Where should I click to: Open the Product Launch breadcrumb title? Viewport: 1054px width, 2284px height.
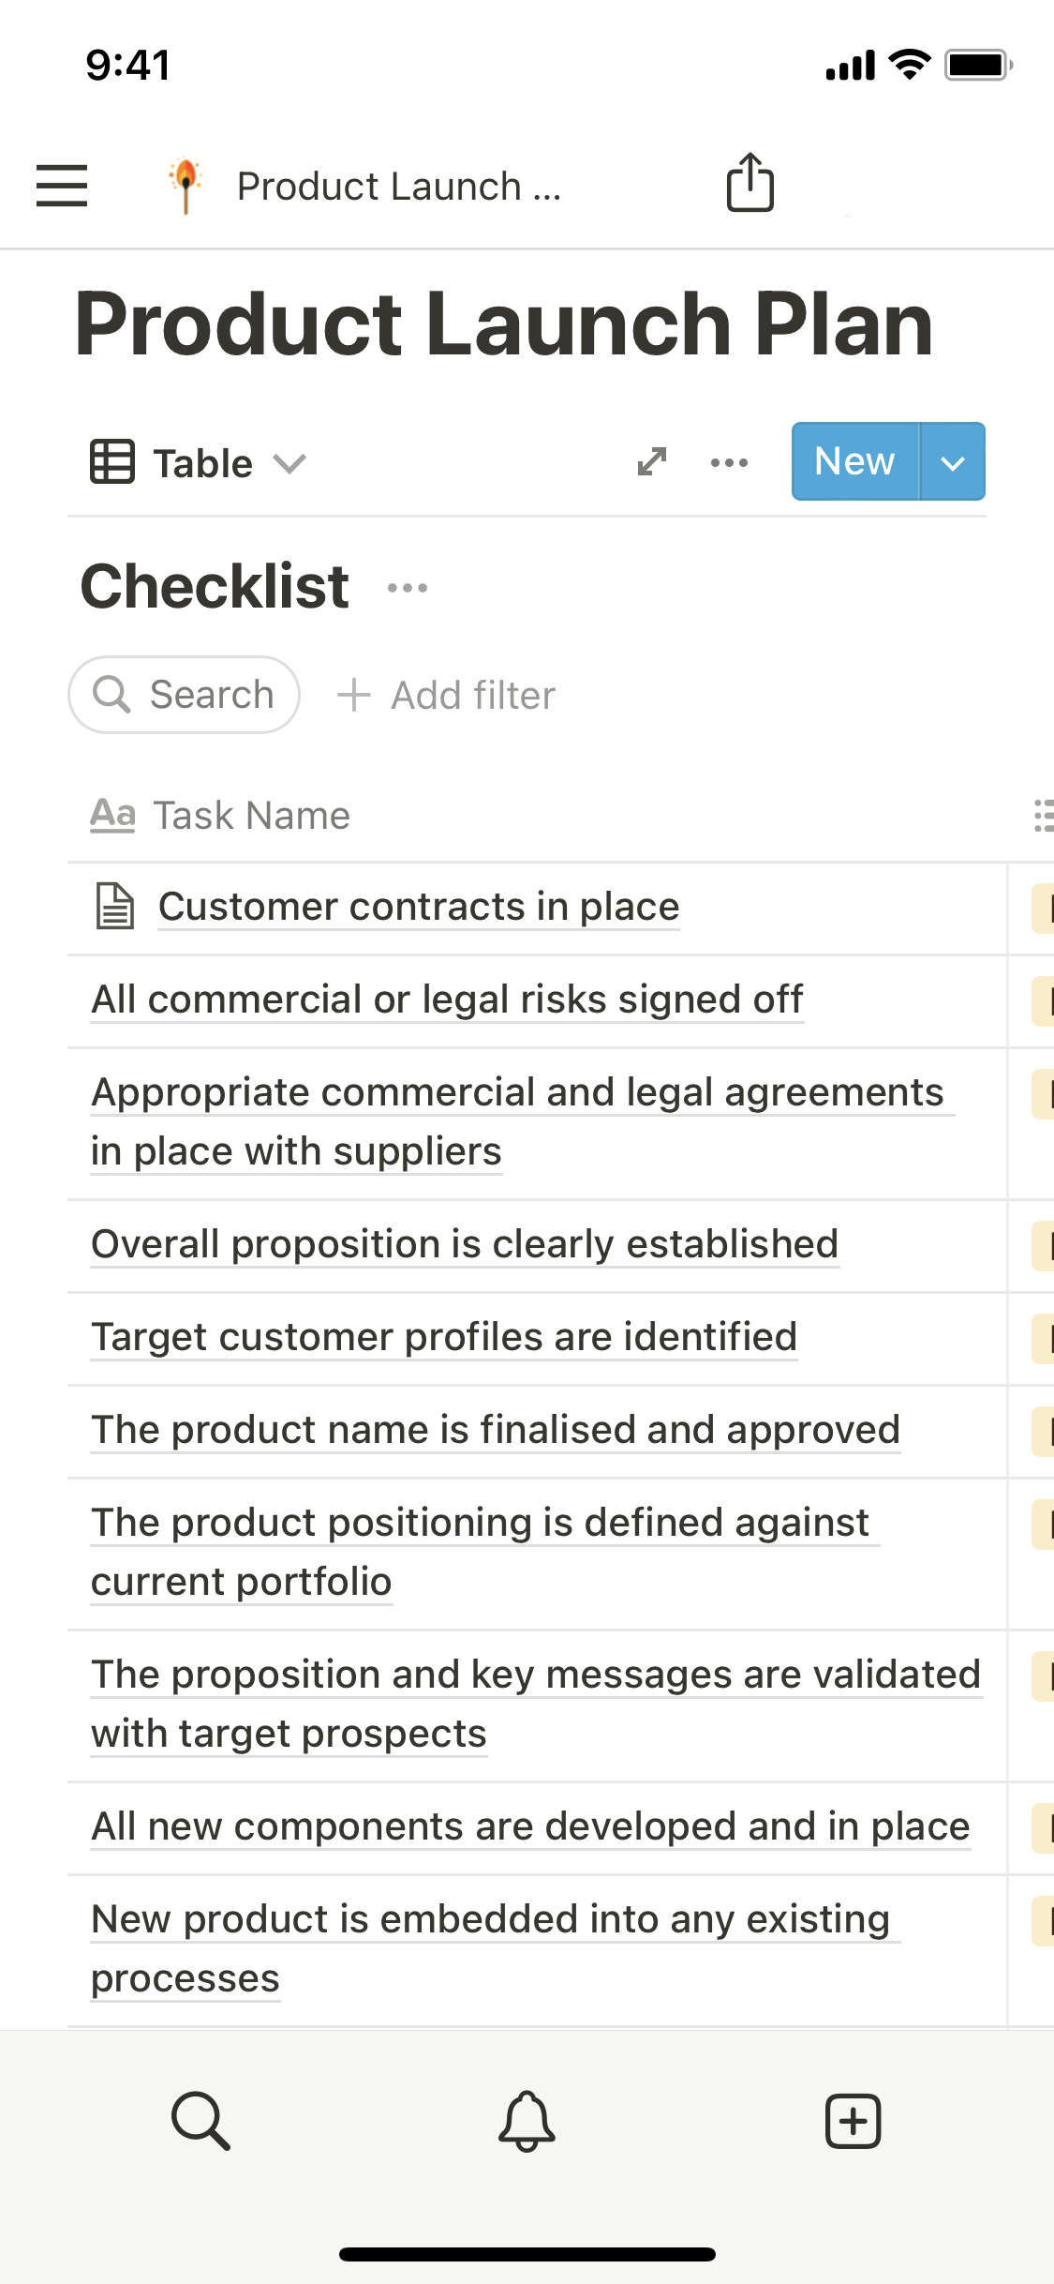(x=398, y=187)
